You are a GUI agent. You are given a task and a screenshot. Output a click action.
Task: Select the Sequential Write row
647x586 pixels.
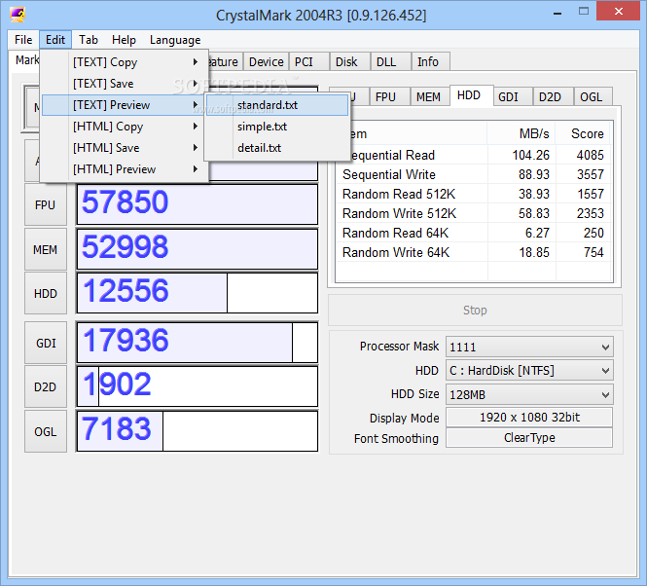[473, 174]
